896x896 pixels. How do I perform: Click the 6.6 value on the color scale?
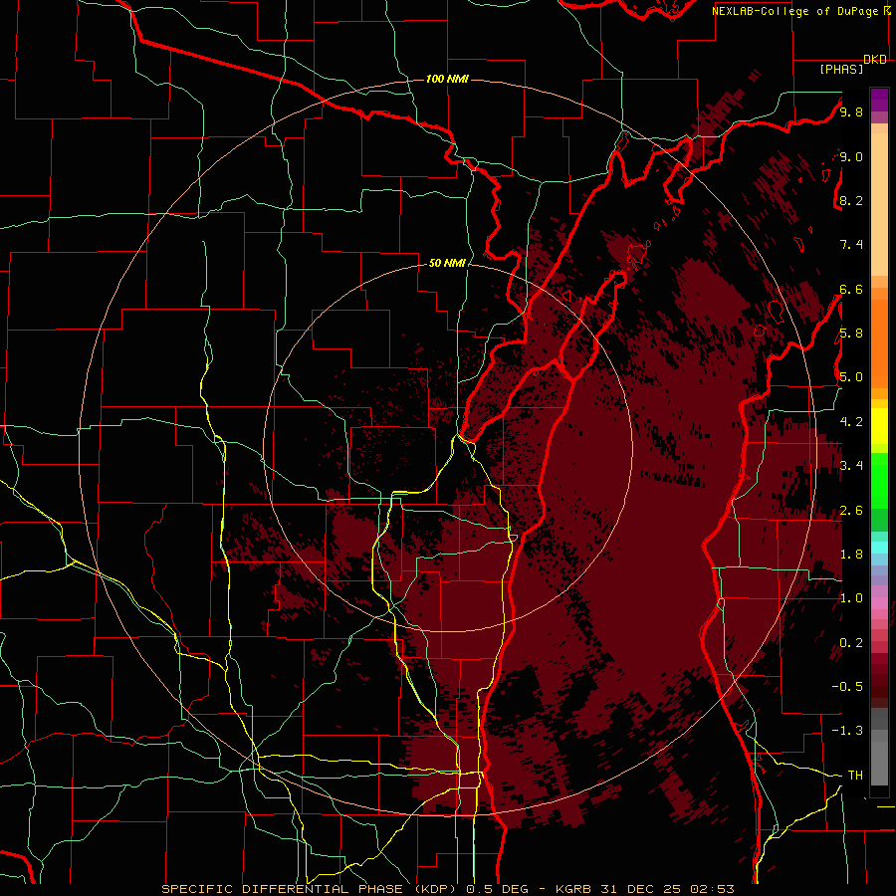[x=851, y=289]
